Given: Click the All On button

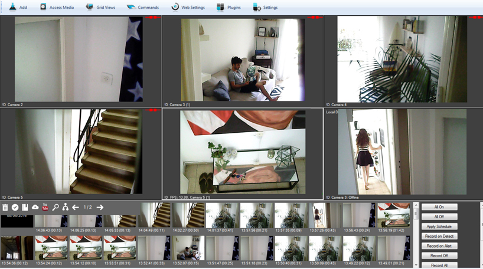Looking at the screenshot, I should 439,207.
